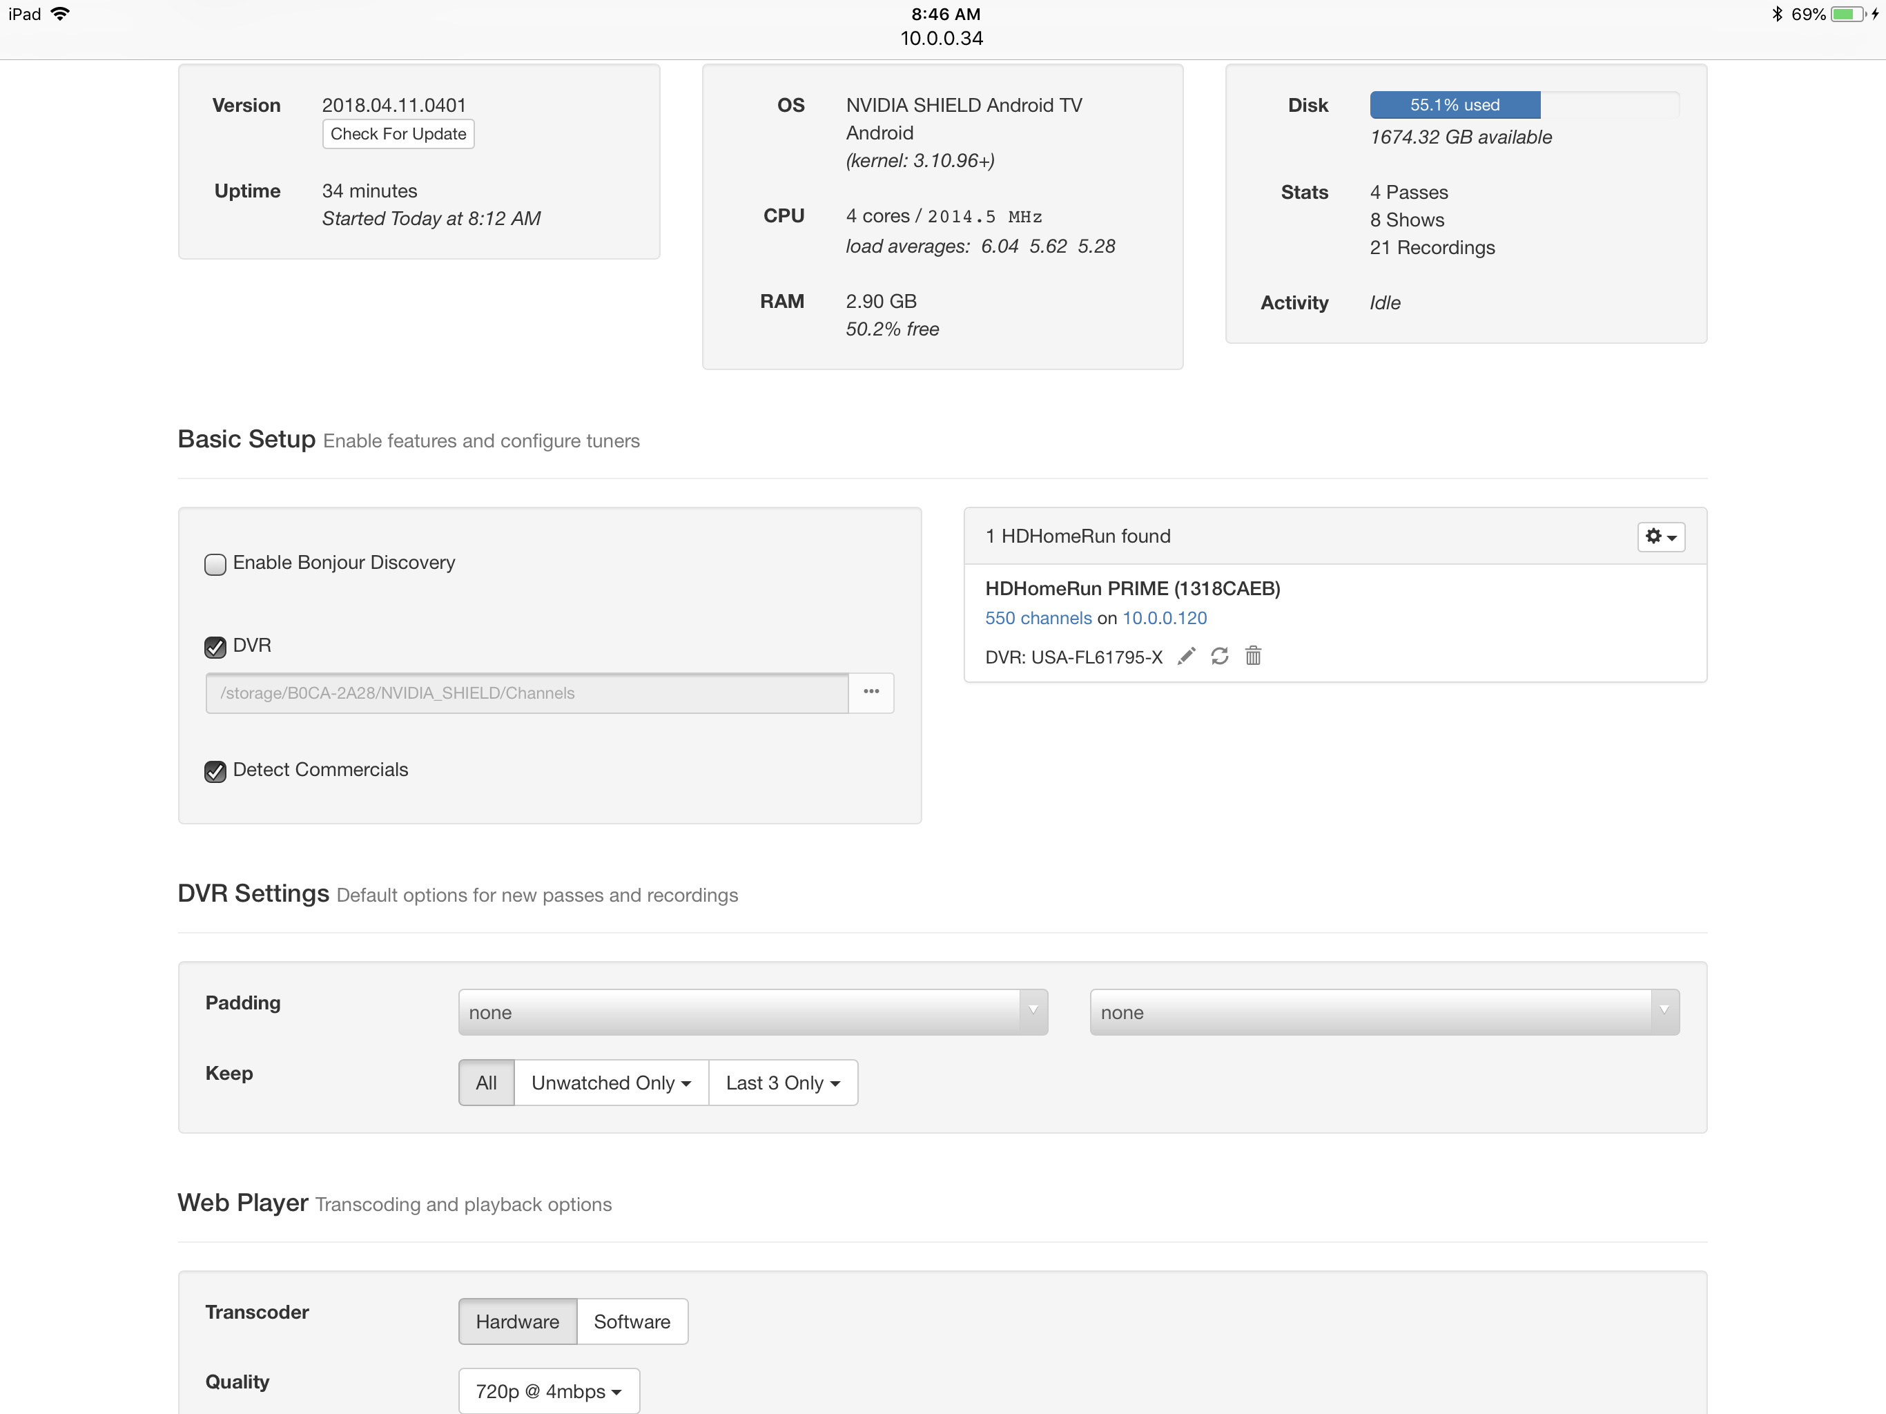Open the first Padding dropdown
Screen dimensions: 1886x1414
(x=752, y=1011)
